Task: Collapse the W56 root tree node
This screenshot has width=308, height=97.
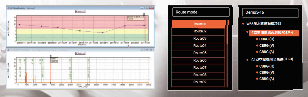Action: 243,24
